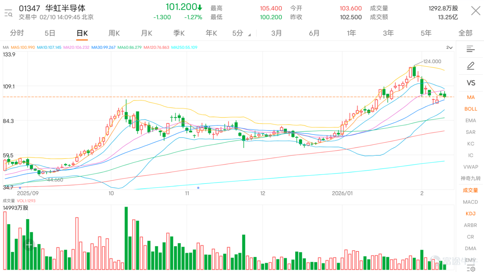Click the blue event dot near 11
The image size is (484, 272).
click(198, 188)
